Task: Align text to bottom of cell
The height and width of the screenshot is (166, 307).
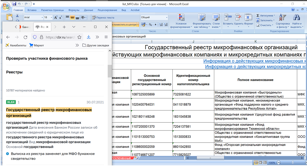Action: click(77, 17)
